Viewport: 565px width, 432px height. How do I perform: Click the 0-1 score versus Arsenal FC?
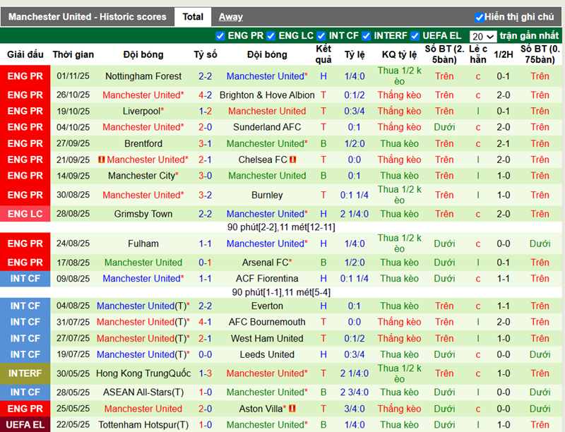click(x=205, y=263)
